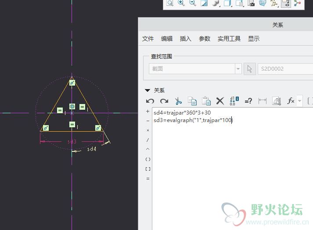Image resolution: width=313 pixels, height=230 pixels.
Task: Toggle dimension names and values icon
Action: [234, 101]
